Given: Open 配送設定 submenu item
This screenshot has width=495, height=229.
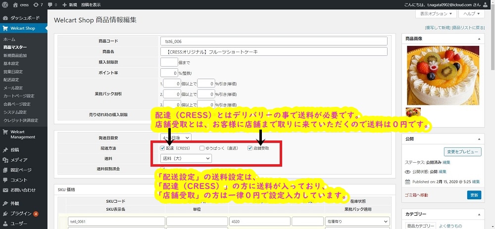Looking at the screenshot, I should [11, 80].
